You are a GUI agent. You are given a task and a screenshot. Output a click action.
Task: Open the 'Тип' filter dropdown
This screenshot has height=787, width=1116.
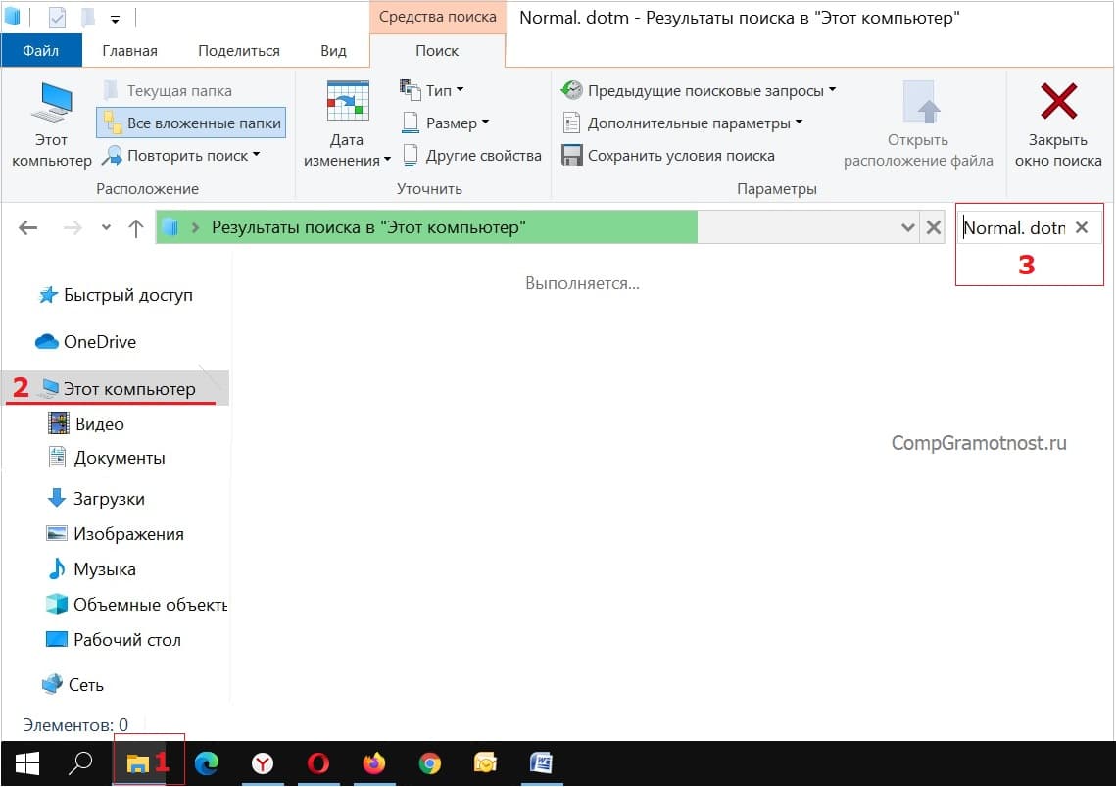(432, 90)
